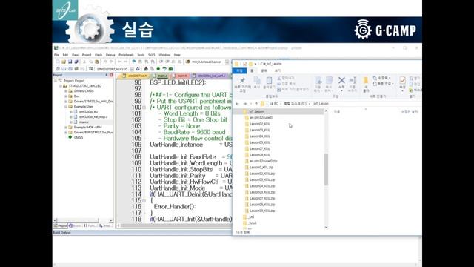Expand the Doc folder node in project tree
Viewport: 474px width, 267px height.
pyautogui.click(x=66, y=96)
